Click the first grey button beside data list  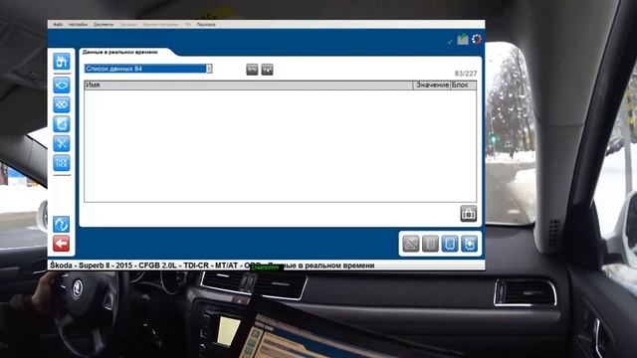point(252,70)
